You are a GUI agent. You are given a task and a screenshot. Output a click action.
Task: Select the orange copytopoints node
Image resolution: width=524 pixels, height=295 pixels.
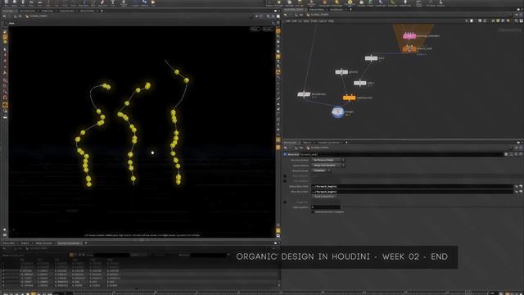(350, 98)
